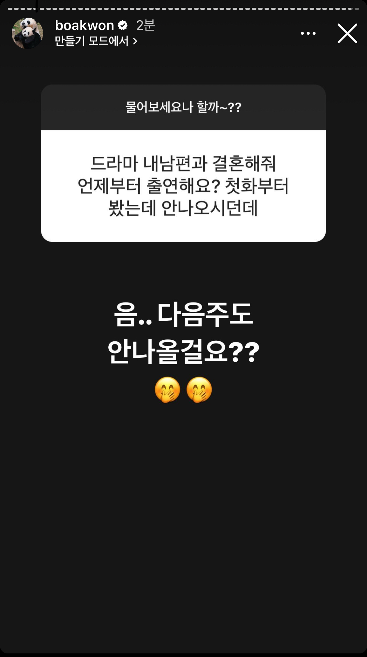Select the line 드라마 내남편과 결혼해줘
367x657 pixels.
pos(183,164)
